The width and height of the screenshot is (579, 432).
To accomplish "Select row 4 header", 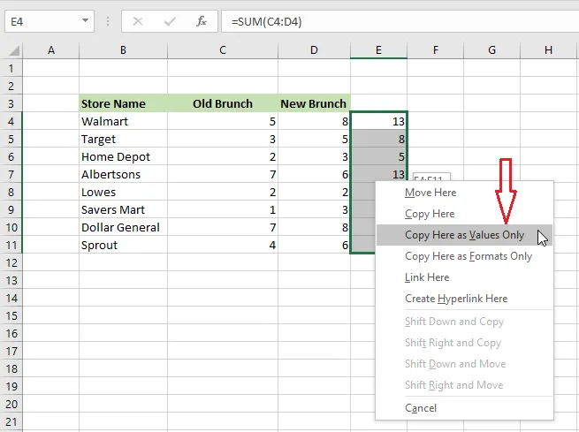I will coord(11,121).
